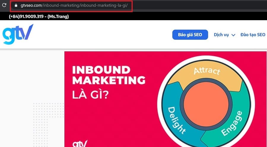Click the Ms.Trang contact name
The image size is (267, 147).
(x=58, y=17)
